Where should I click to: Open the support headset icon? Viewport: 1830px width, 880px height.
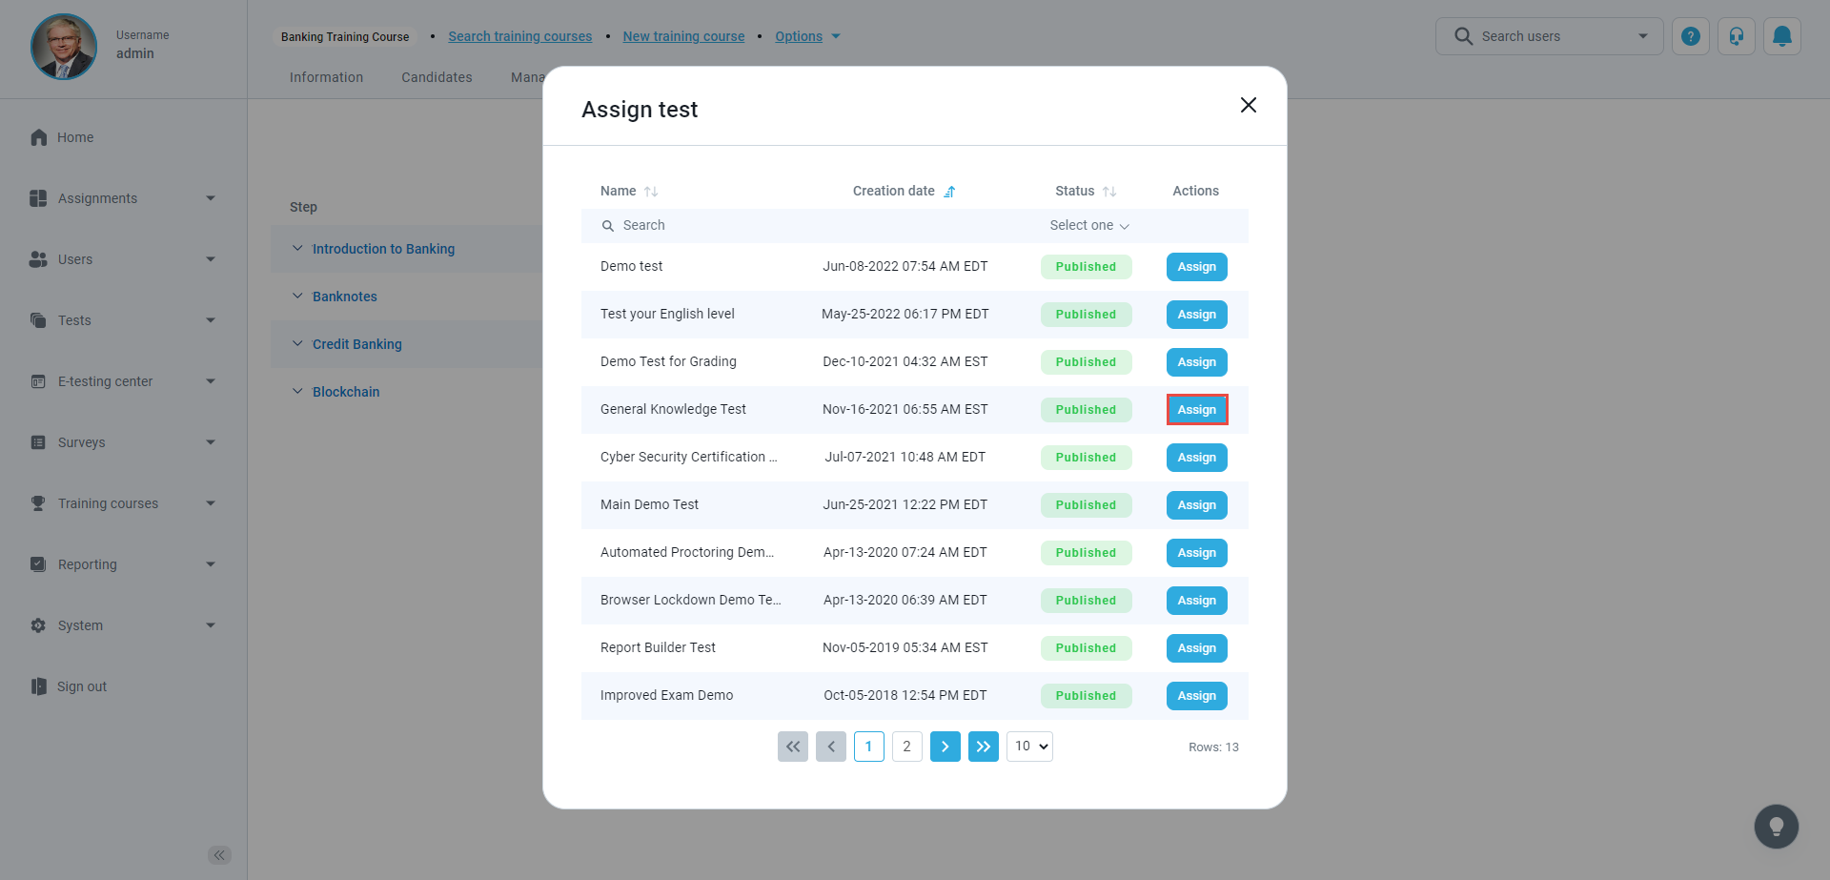point(1736,36)
